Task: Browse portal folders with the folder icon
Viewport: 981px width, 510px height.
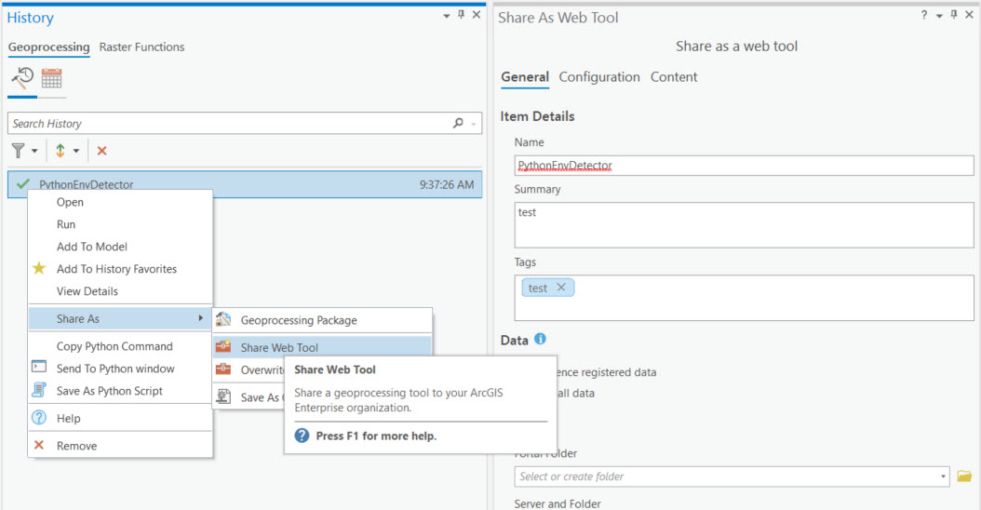Action: (x=964, y=476)
